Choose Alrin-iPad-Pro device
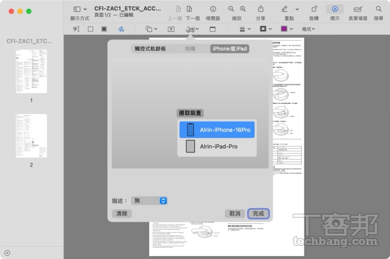Image resolution: width=390 pixels, height=259 pixels. pyautogui.click(x=217, y=146)
